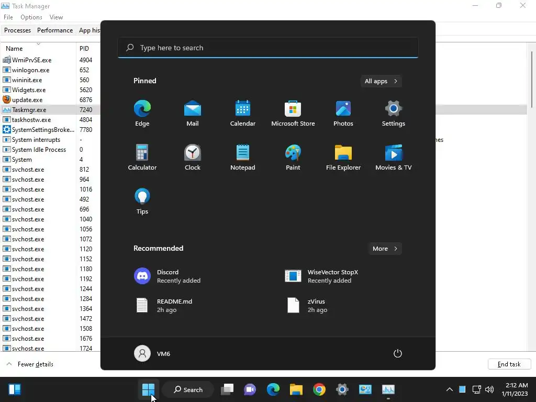This screenshot has height=402, width=536.
Task: Open the File menu in Task Manager
Action: coord(8,17)
